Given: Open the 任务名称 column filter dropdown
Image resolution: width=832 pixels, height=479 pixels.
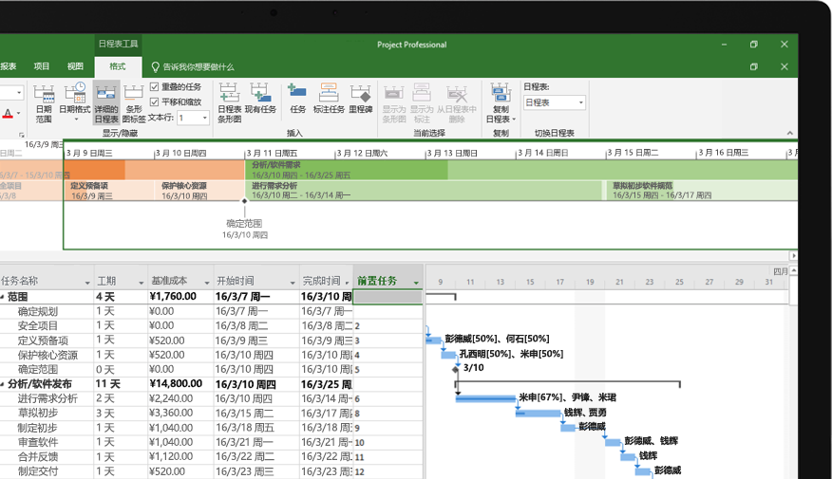Looking at the screenshot, I should [87, 283].
